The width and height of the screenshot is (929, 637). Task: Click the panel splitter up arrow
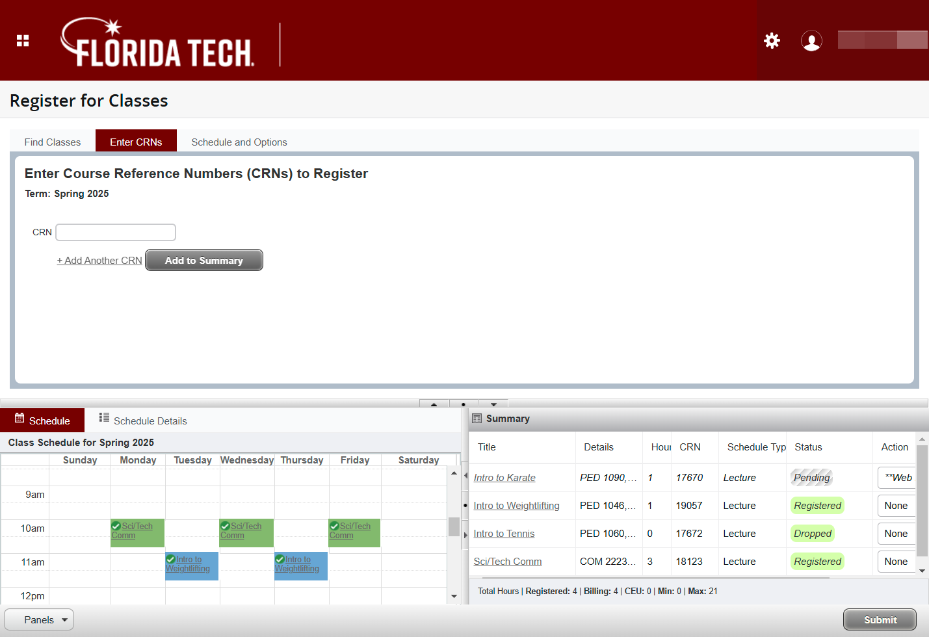(434, 404)
